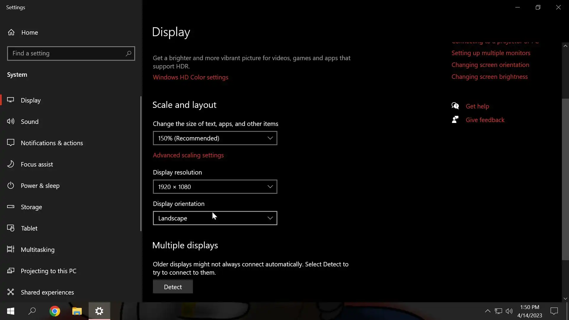Open the Get help chat icon
Screen dimensions: 569x320
455,106
